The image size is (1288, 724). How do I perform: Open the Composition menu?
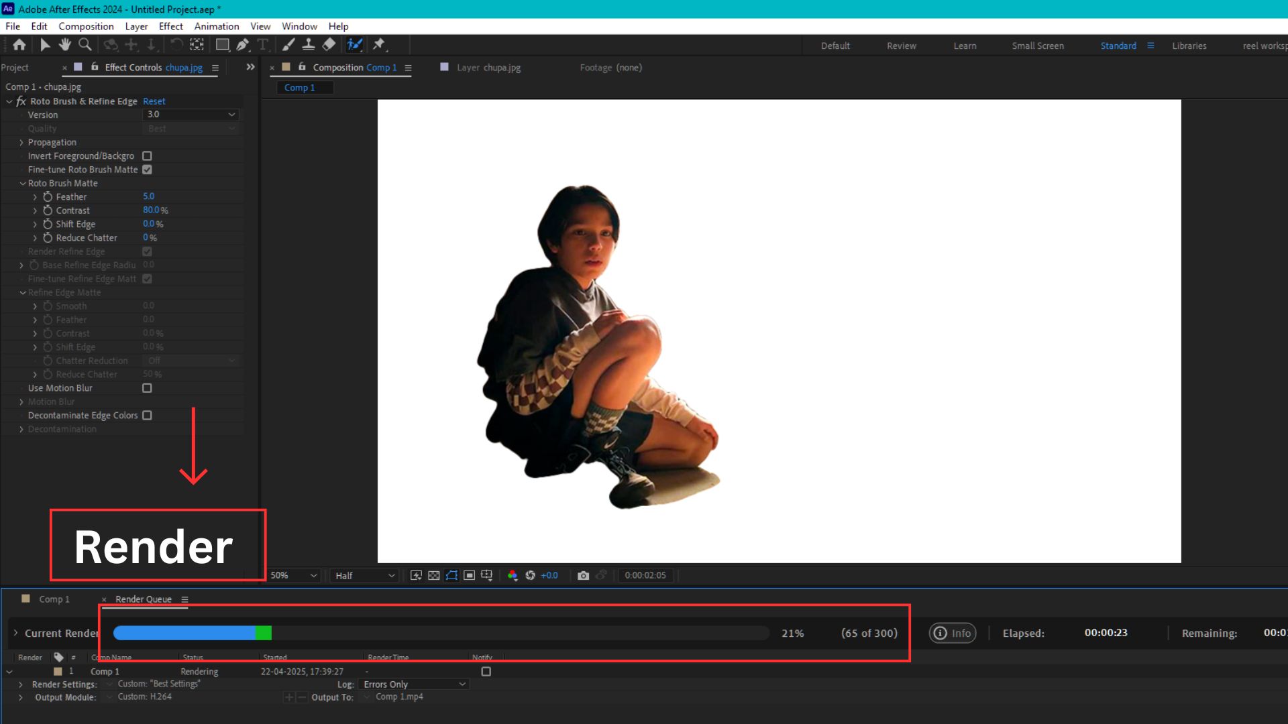click(86, 26)
